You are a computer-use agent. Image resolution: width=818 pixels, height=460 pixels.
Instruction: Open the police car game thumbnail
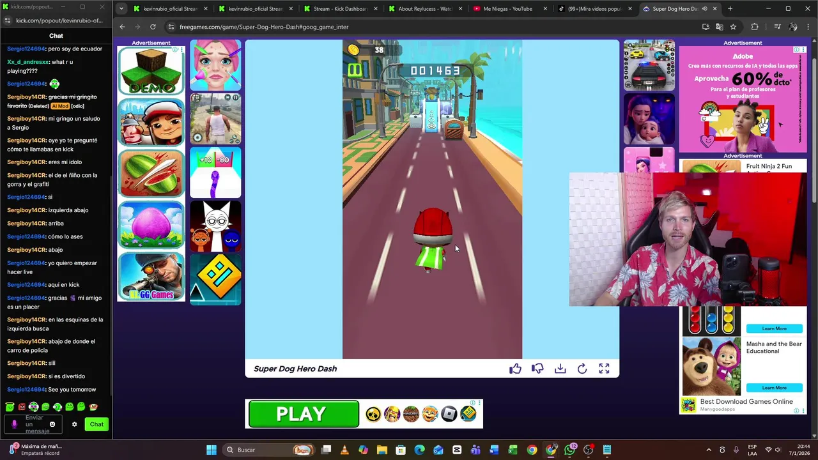tap(649, 65)
